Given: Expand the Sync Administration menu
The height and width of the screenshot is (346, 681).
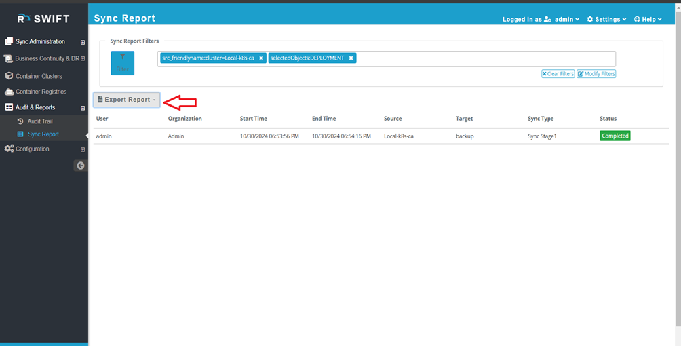Looking at the screenshot, I should 83,43.
